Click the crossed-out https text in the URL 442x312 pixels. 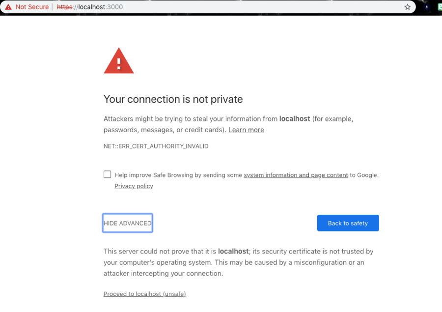(65, 7)
